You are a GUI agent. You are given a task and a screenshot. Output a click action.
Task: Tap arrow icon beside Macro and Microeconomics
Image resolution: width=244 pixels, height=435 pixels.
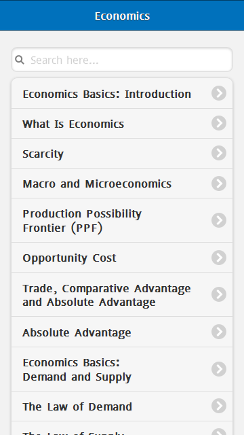point(219,184)
